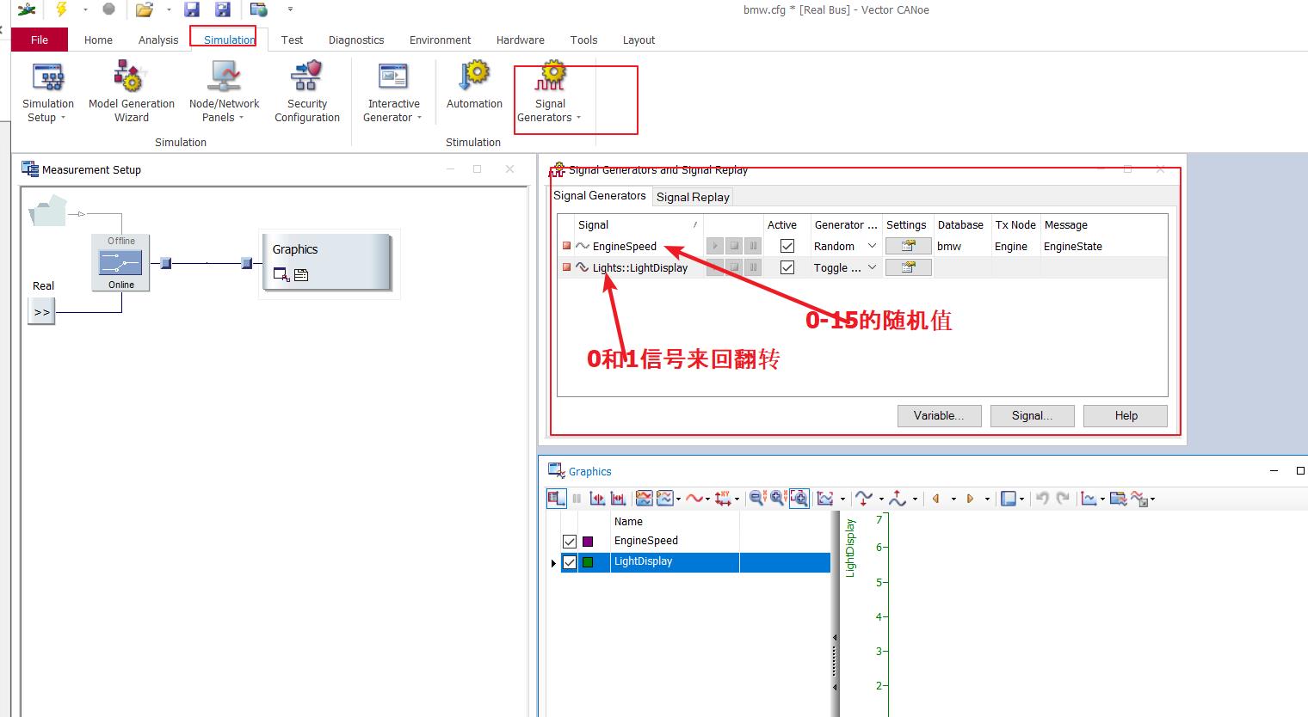Image resolution: width=1308 pixels, height=717 pixels.
Task: Click the window-with-globe quick access icon
Action: pos(258,9)
